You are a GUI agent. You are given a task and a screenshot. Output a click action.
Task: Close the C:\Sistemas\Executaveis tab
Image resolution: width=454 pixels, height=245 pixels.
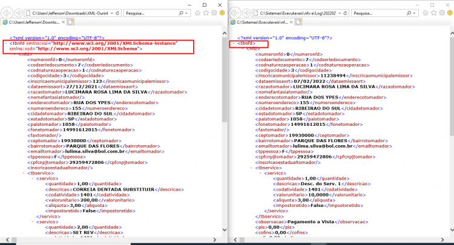[291, 22]
